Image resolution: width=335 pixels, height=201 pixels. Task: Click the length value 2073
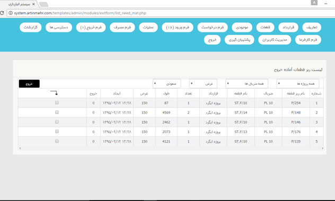click(166, 132)
